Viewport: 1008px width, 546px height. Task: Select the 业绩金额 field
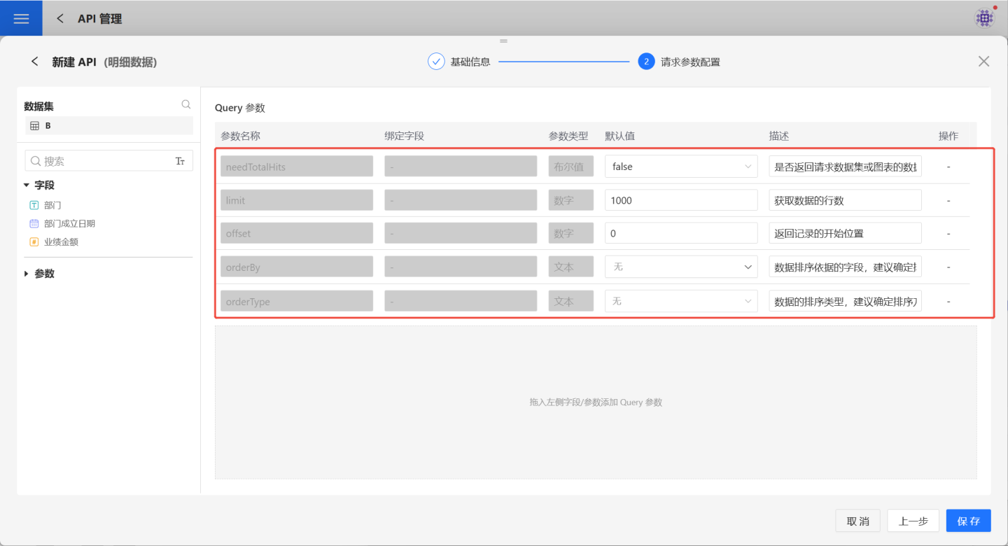[x=61, y=242]
